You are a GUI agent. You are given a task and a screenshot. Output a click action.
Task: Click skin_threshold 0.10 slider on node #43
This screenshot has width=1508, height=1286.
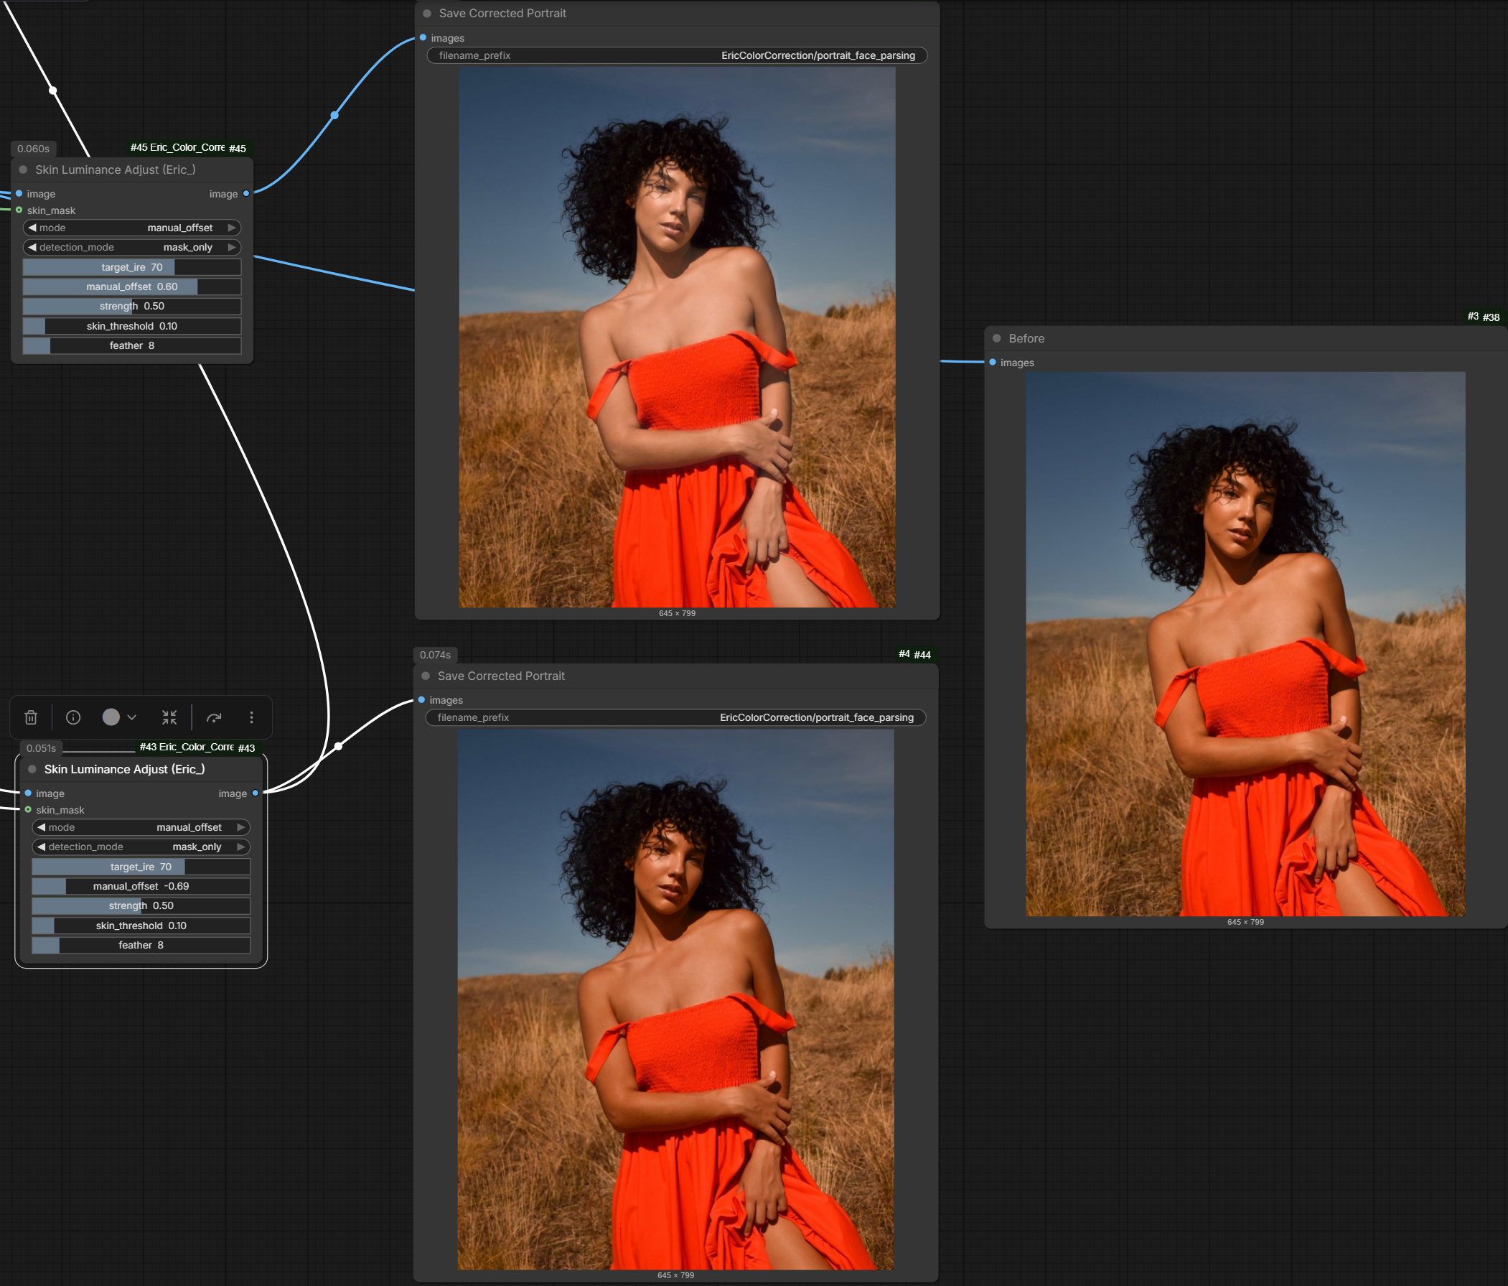click(141, 926)
